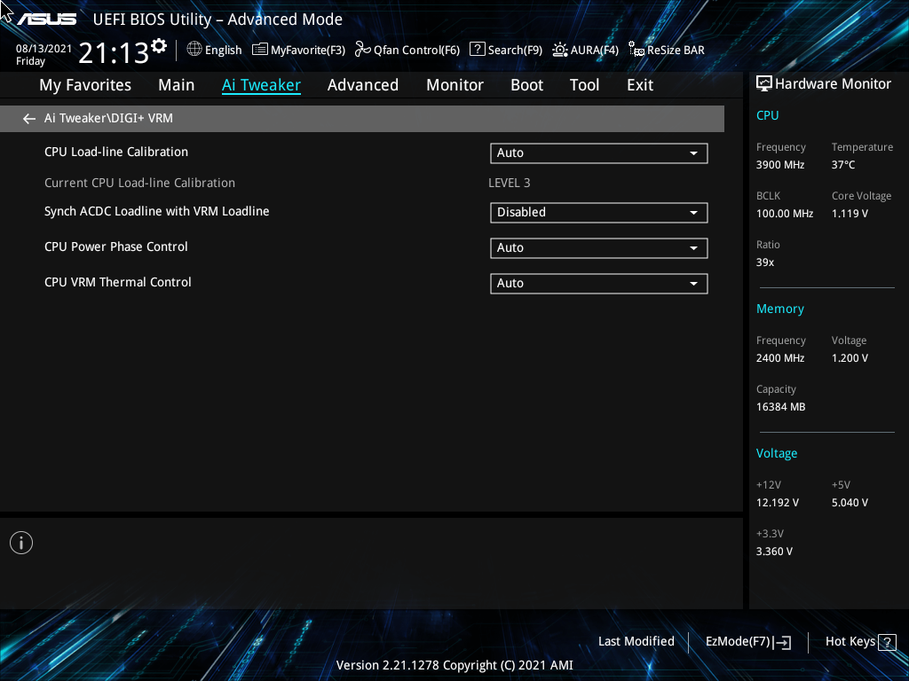Select CPU Power Phase Control label
The width and height of the screenshot is (909, 681).
click(x=116, y=247)
